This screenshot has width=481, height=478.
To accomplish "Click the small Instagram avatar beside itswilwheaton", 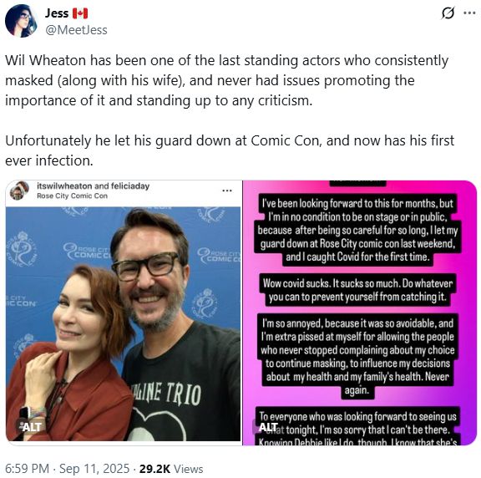I will [x=18, y=191].
